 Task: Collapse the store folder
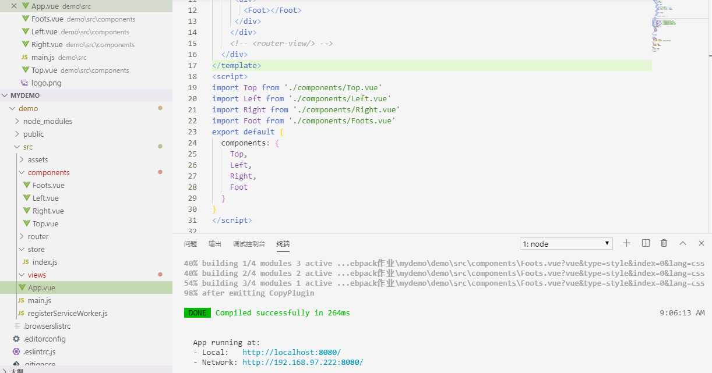pyautogui.click(x=86, y=249)
